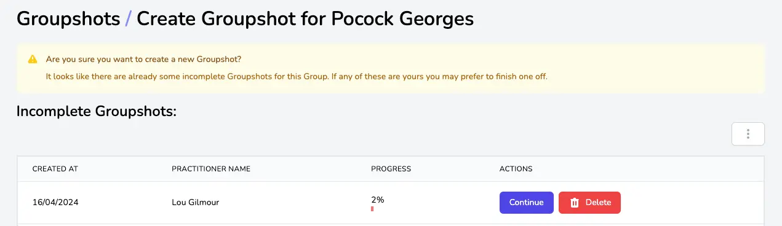Image resolution: width=782 pixels, height=226 pixels.
Task: Click the breadcrumb slash separator
Action: (128, 19)
